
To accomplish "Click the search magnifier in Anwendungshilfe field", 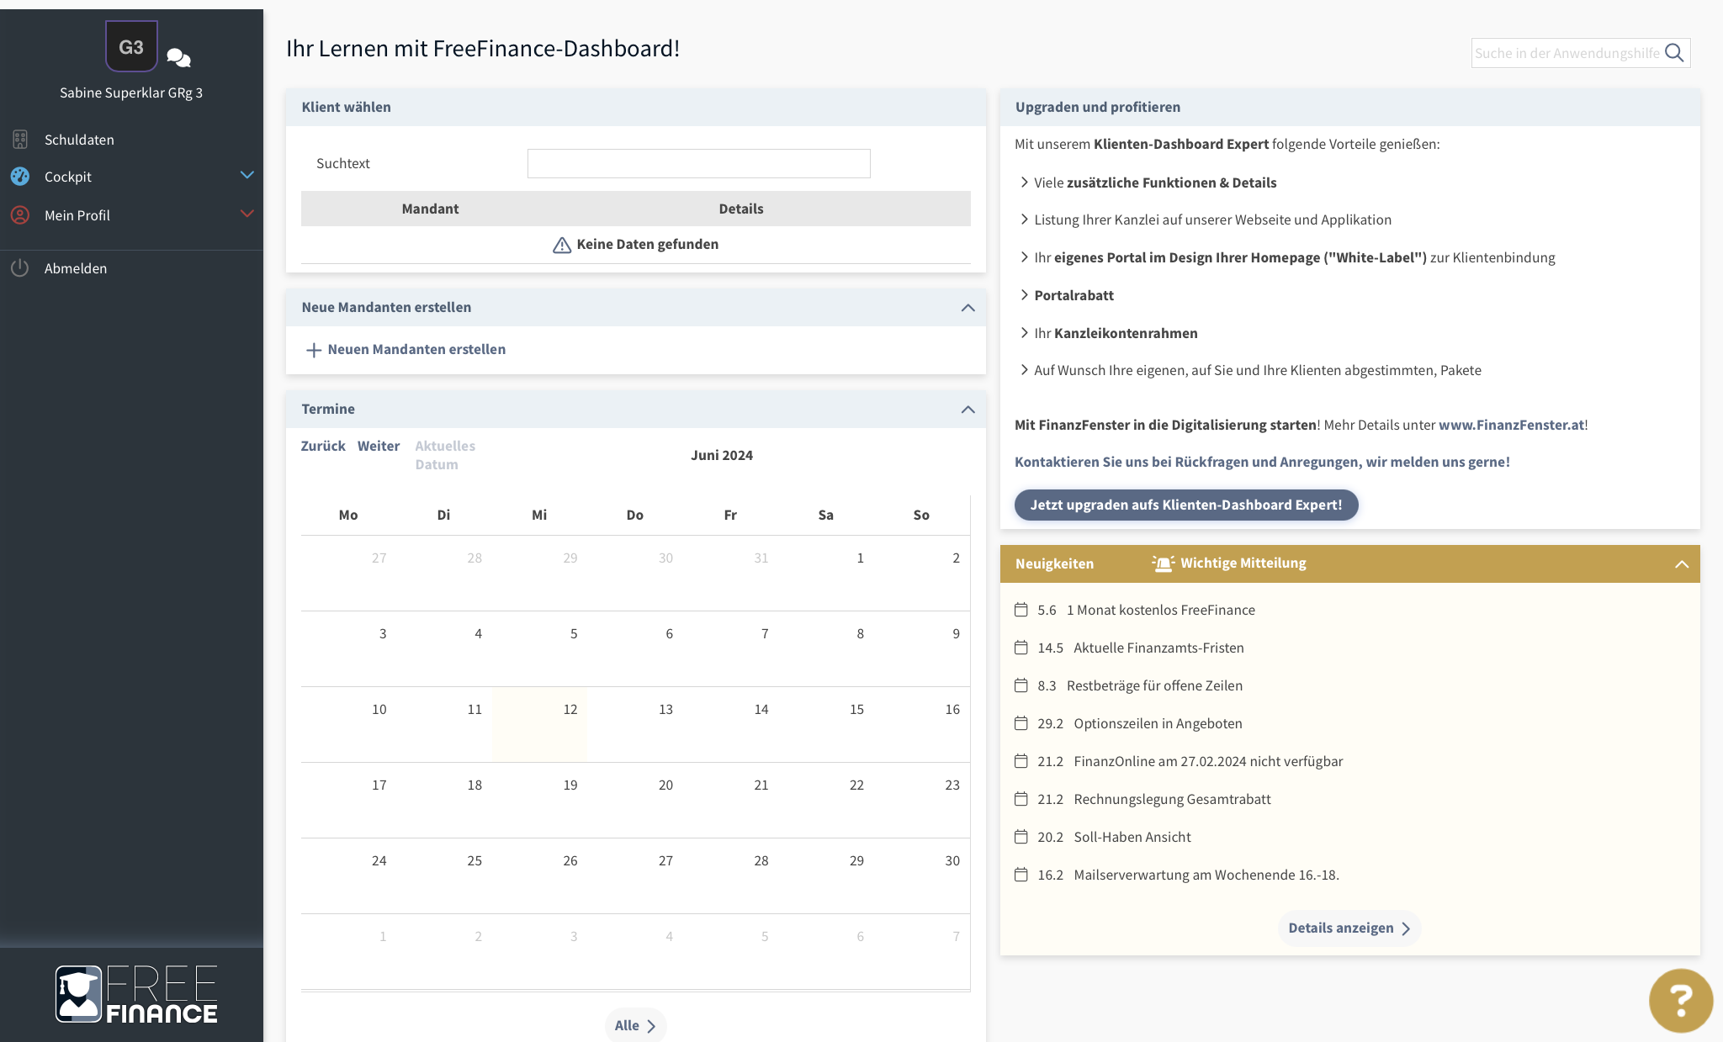I will point(1674,53).
